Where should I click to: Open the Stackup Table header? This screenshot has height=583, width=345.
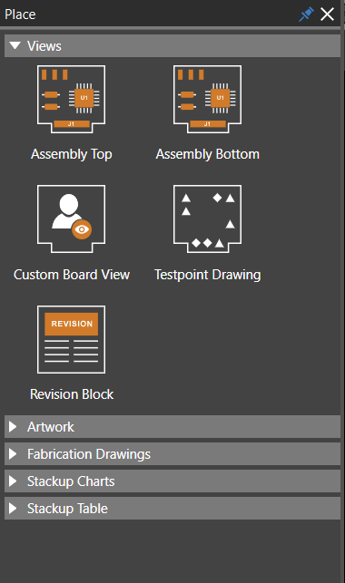point(172,509)
